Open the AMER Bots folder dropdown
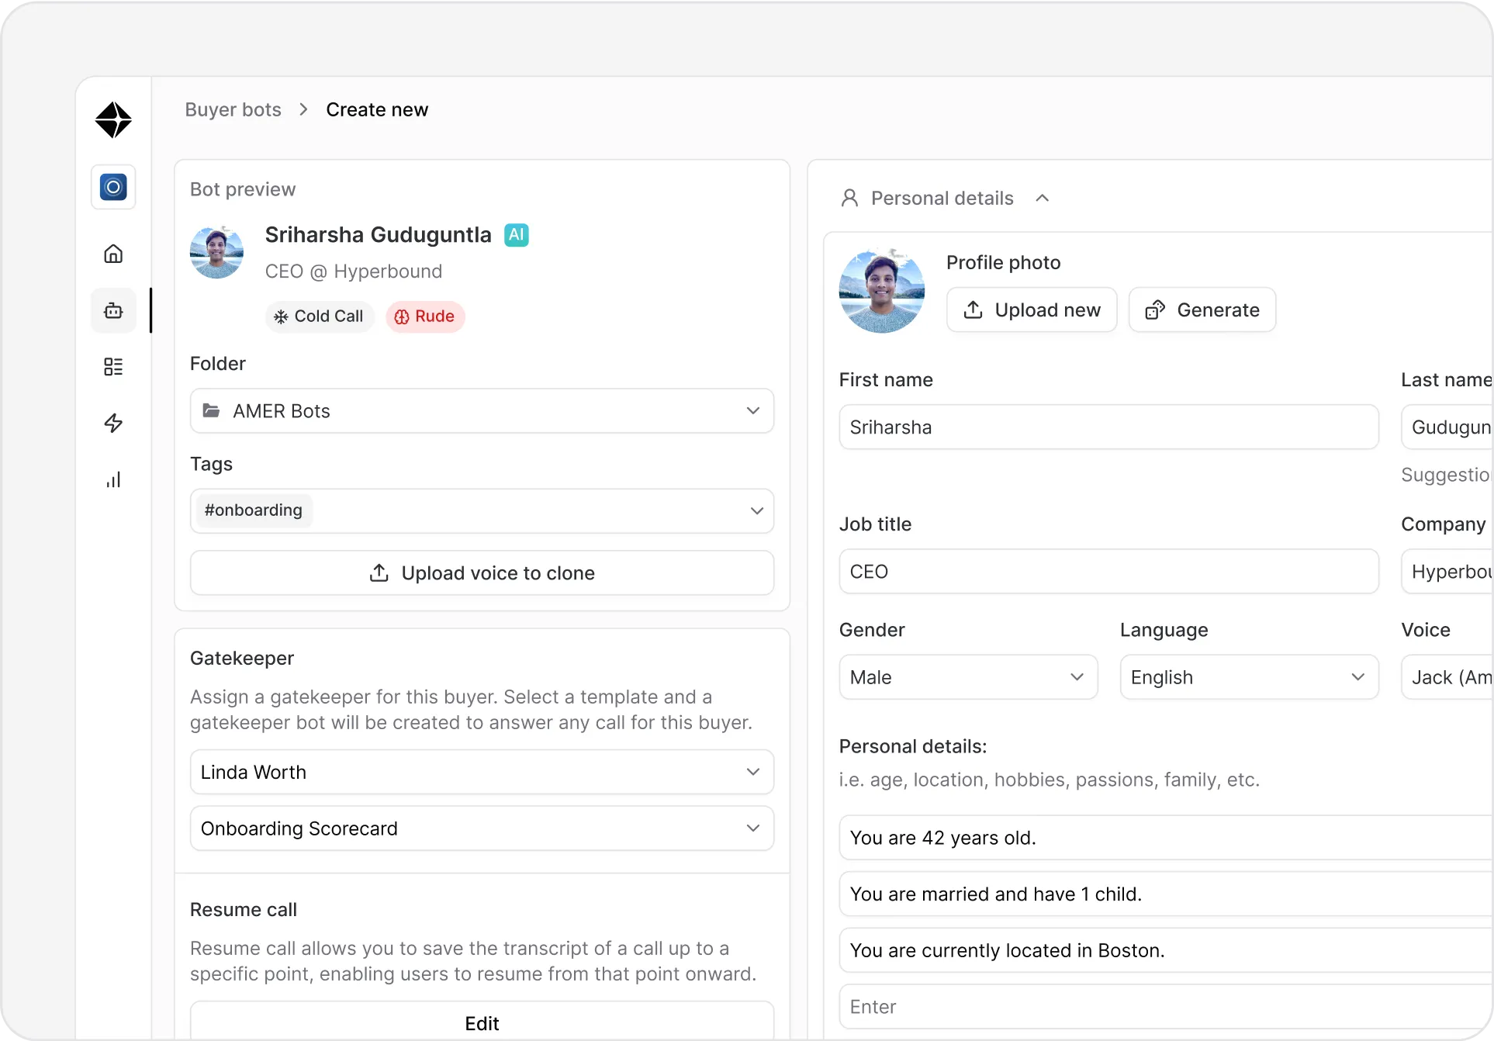 [x=482, y=411]
